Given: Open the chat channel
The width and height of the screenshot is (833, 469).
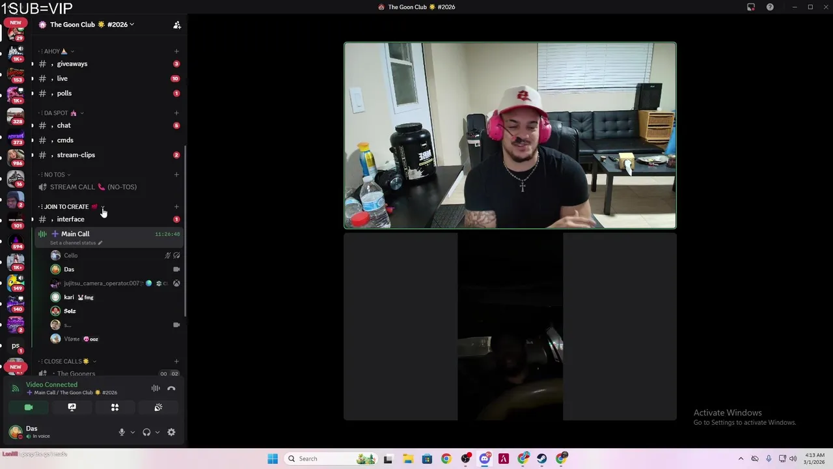Looking at the screenshot, I should coord(109,125).
